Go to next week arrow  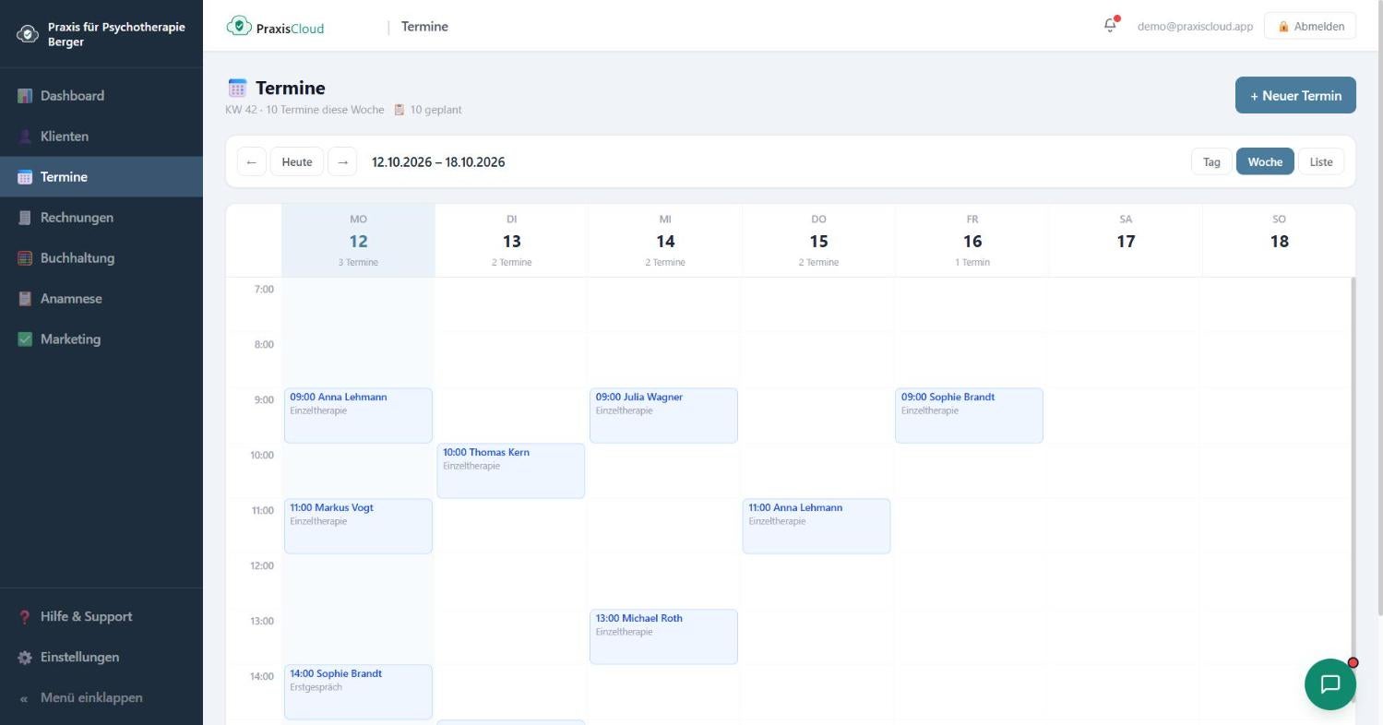342,162
